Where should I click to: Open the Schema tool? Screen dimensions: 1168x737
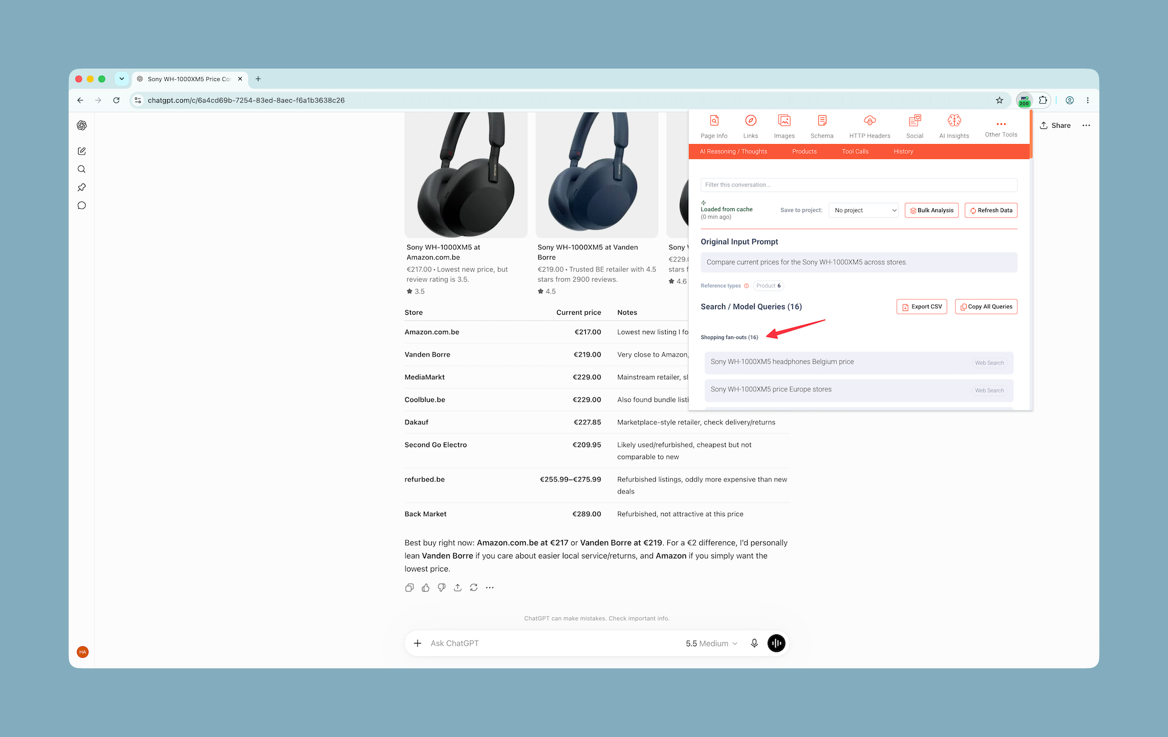pyautogui.click(x=822, y=127)
